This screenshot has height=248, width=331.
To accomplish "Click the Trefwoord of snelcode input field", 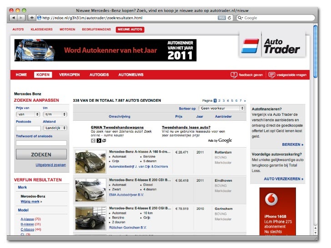I will tap(41, 143).
